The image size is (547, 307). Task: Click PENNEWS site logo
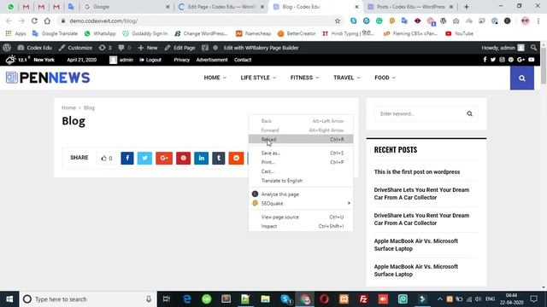pos(48,78)
